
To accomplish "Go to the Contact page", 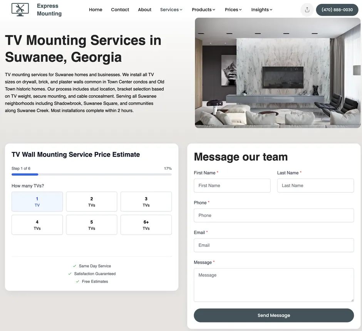I will pos(120,10).
